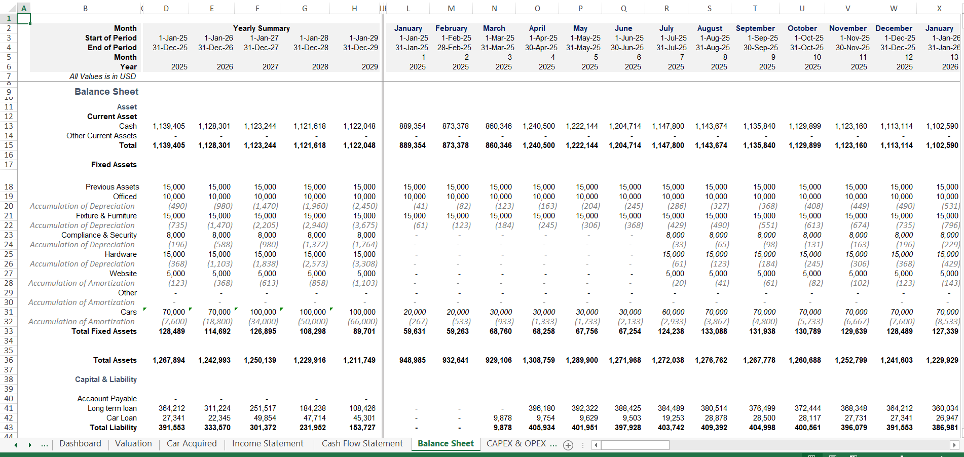The width and height of the screenshot is (964, 457).
Task: Click the horizontal scrollbar left arrow
Action: [x=597, y=445]
